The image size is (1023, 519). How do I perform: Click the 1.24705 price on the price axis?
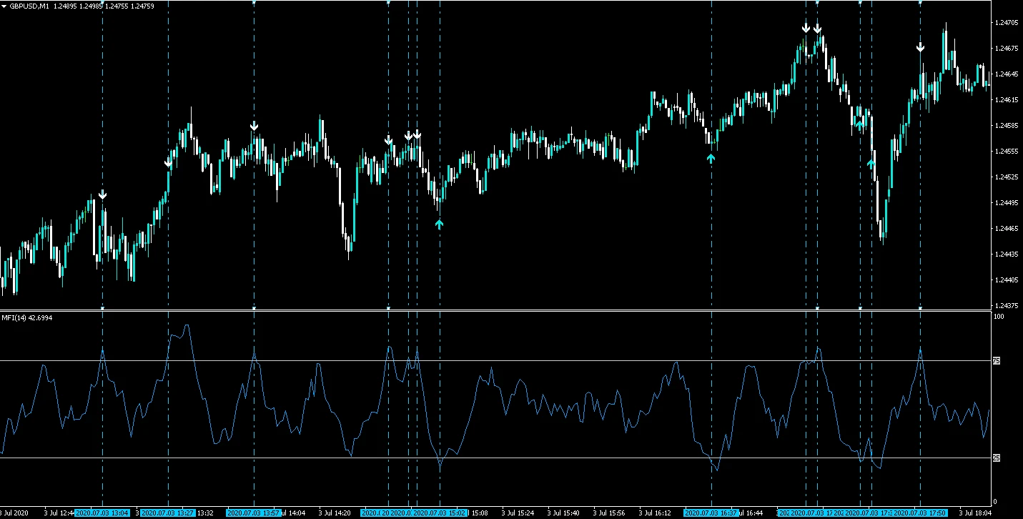[1006, 23]
